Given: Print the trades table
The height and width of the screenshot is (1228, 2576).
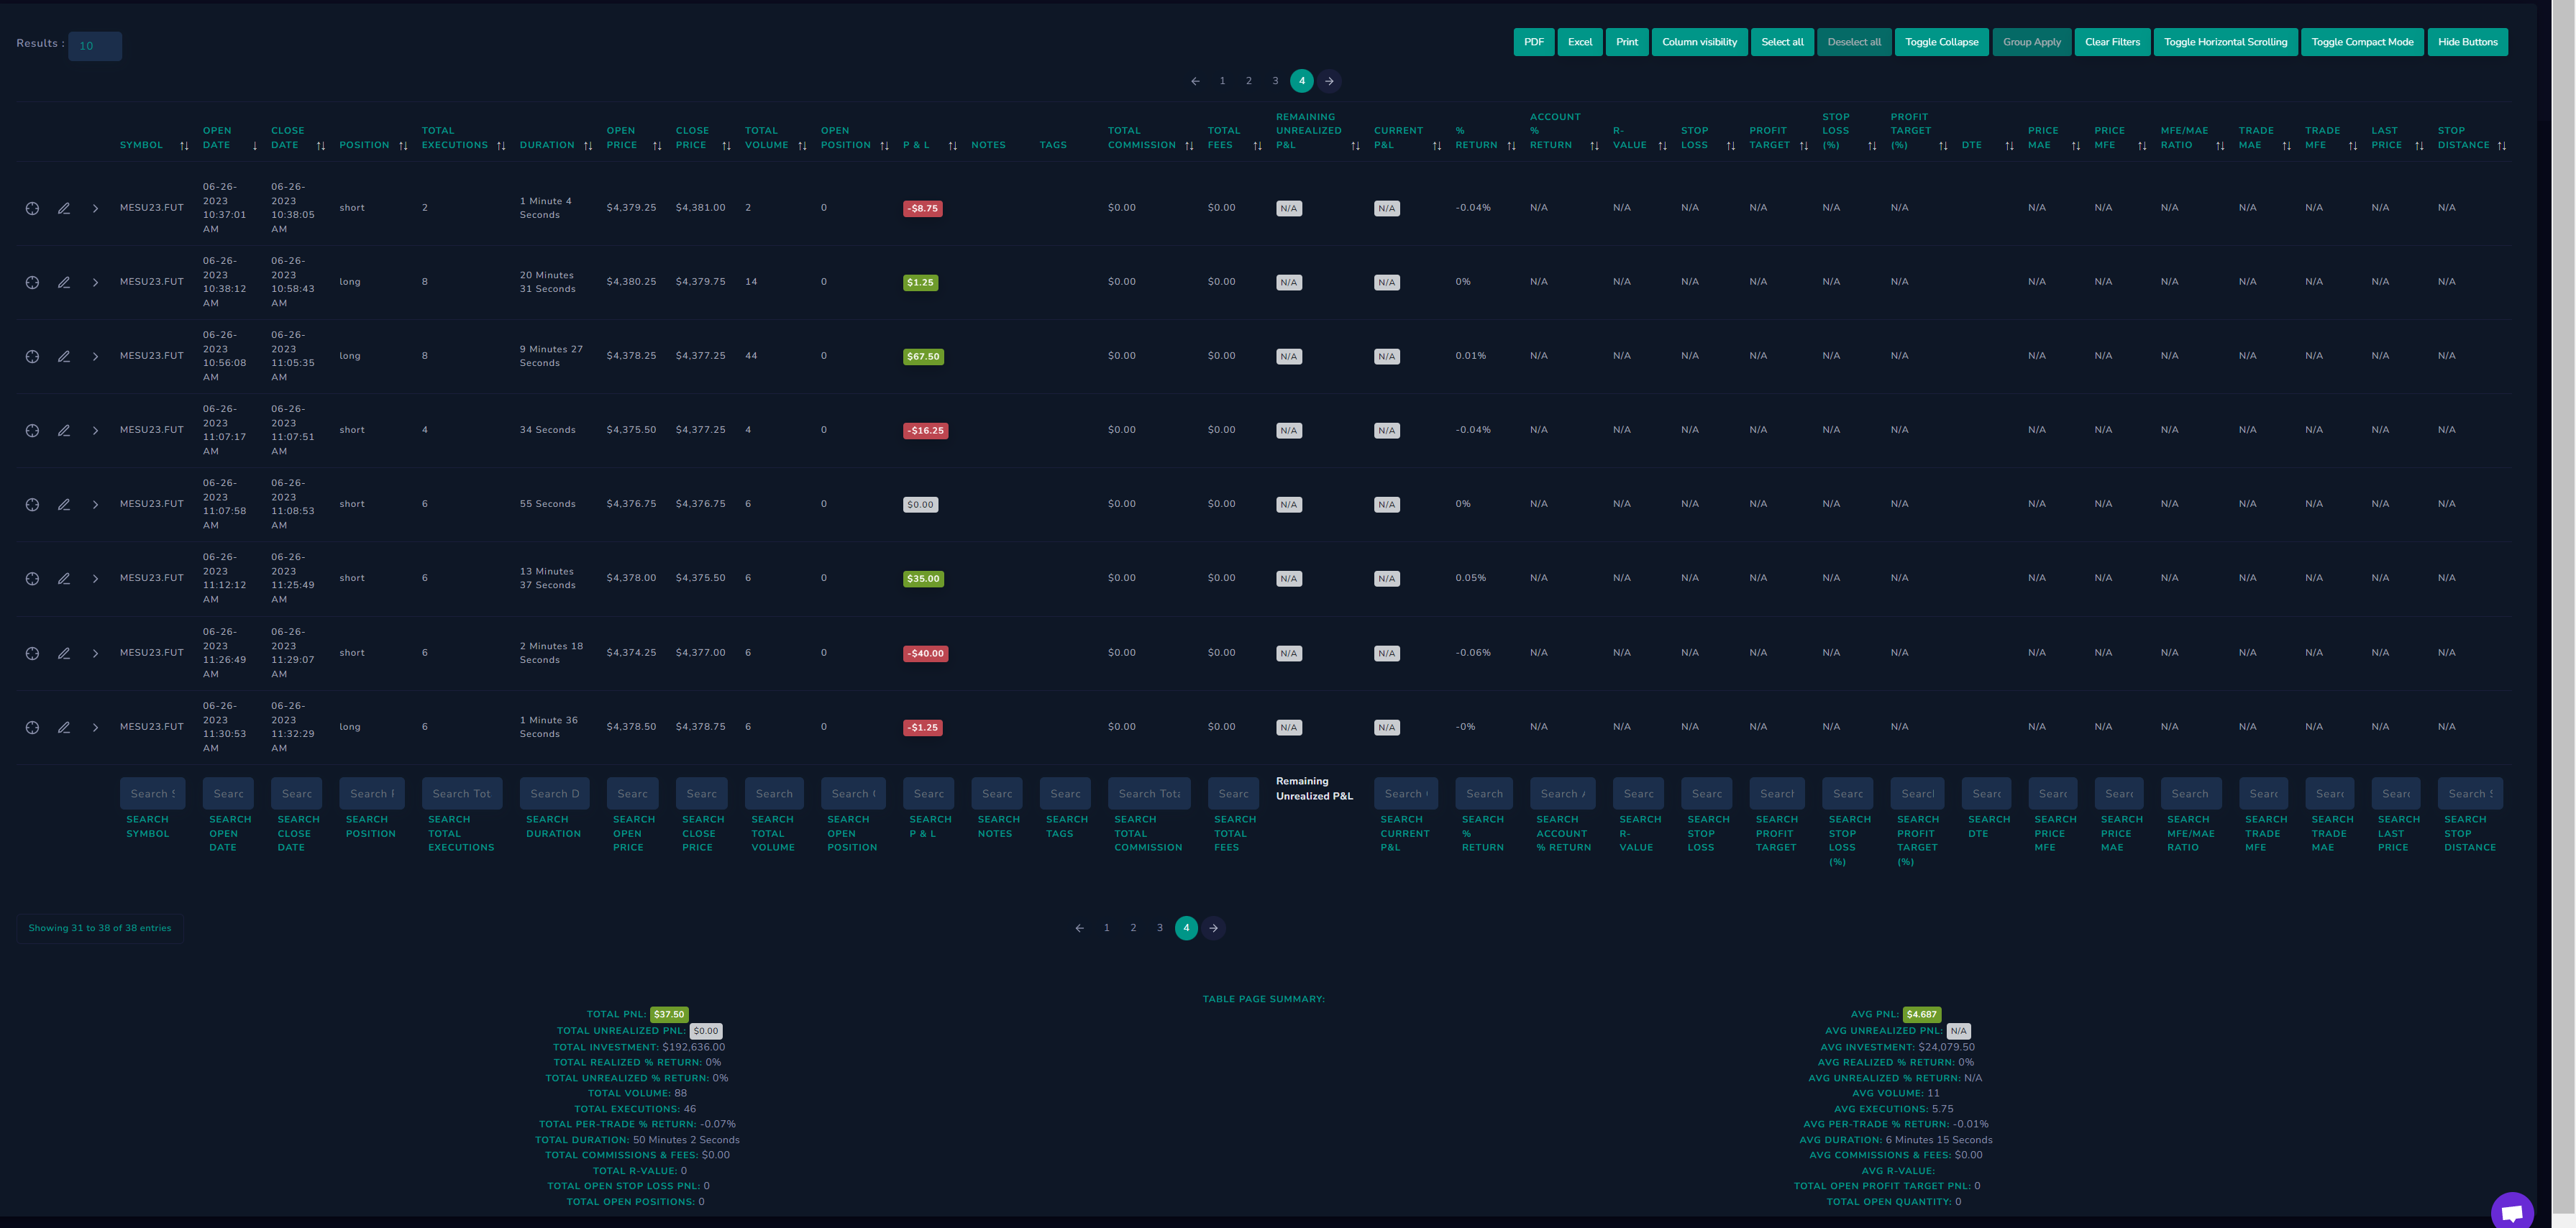Looking at the screenshot, I should coord(1627,42).
